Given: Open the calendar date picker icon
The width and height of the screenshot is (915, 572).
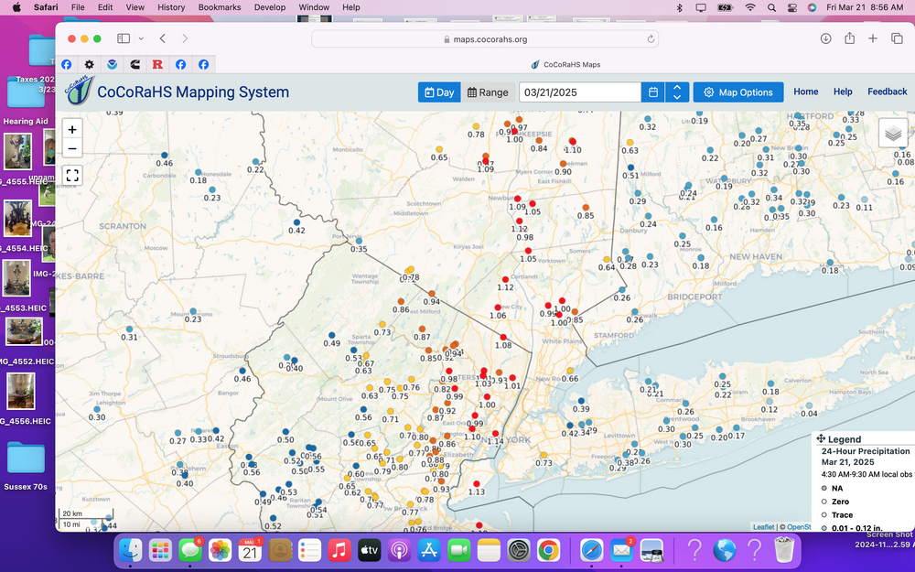Looking at the screenshot, I should pyautogui.click(x=653, y=92).
